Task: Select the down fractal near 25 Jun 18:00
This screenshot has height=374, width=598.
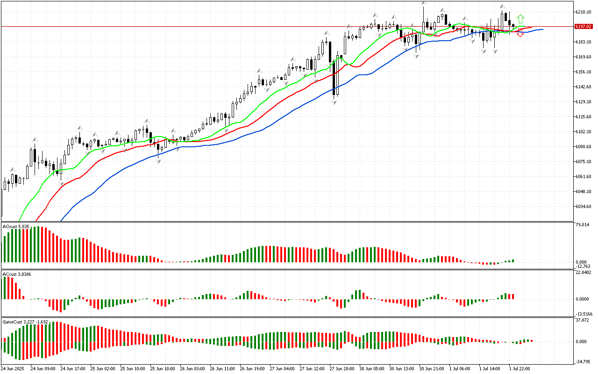Action: pos(158,161)
